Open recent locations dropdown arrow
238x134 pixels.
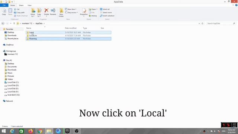pyautogui.click(x=11, y=23)
